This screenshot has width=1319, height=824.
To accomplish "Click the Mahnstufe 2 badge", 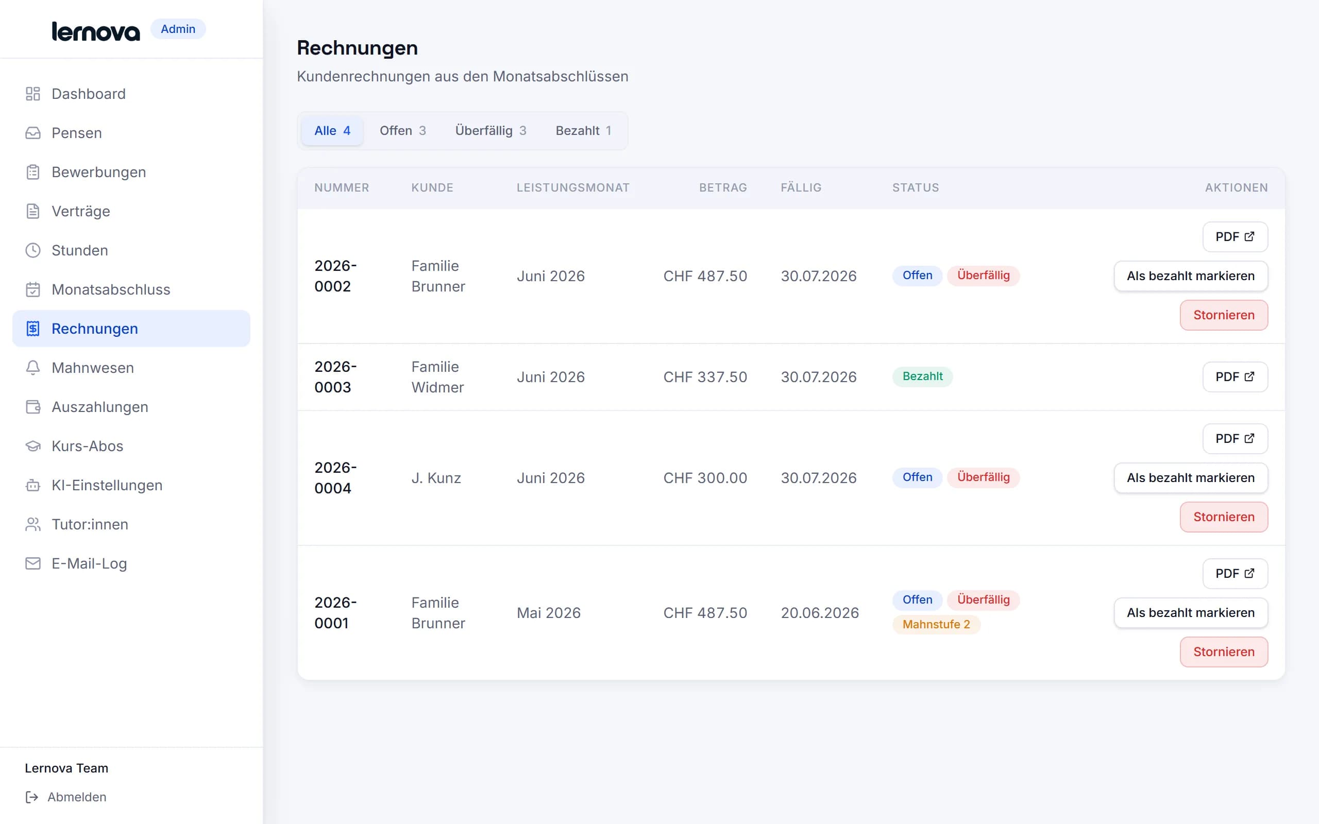I will (936, 625).
